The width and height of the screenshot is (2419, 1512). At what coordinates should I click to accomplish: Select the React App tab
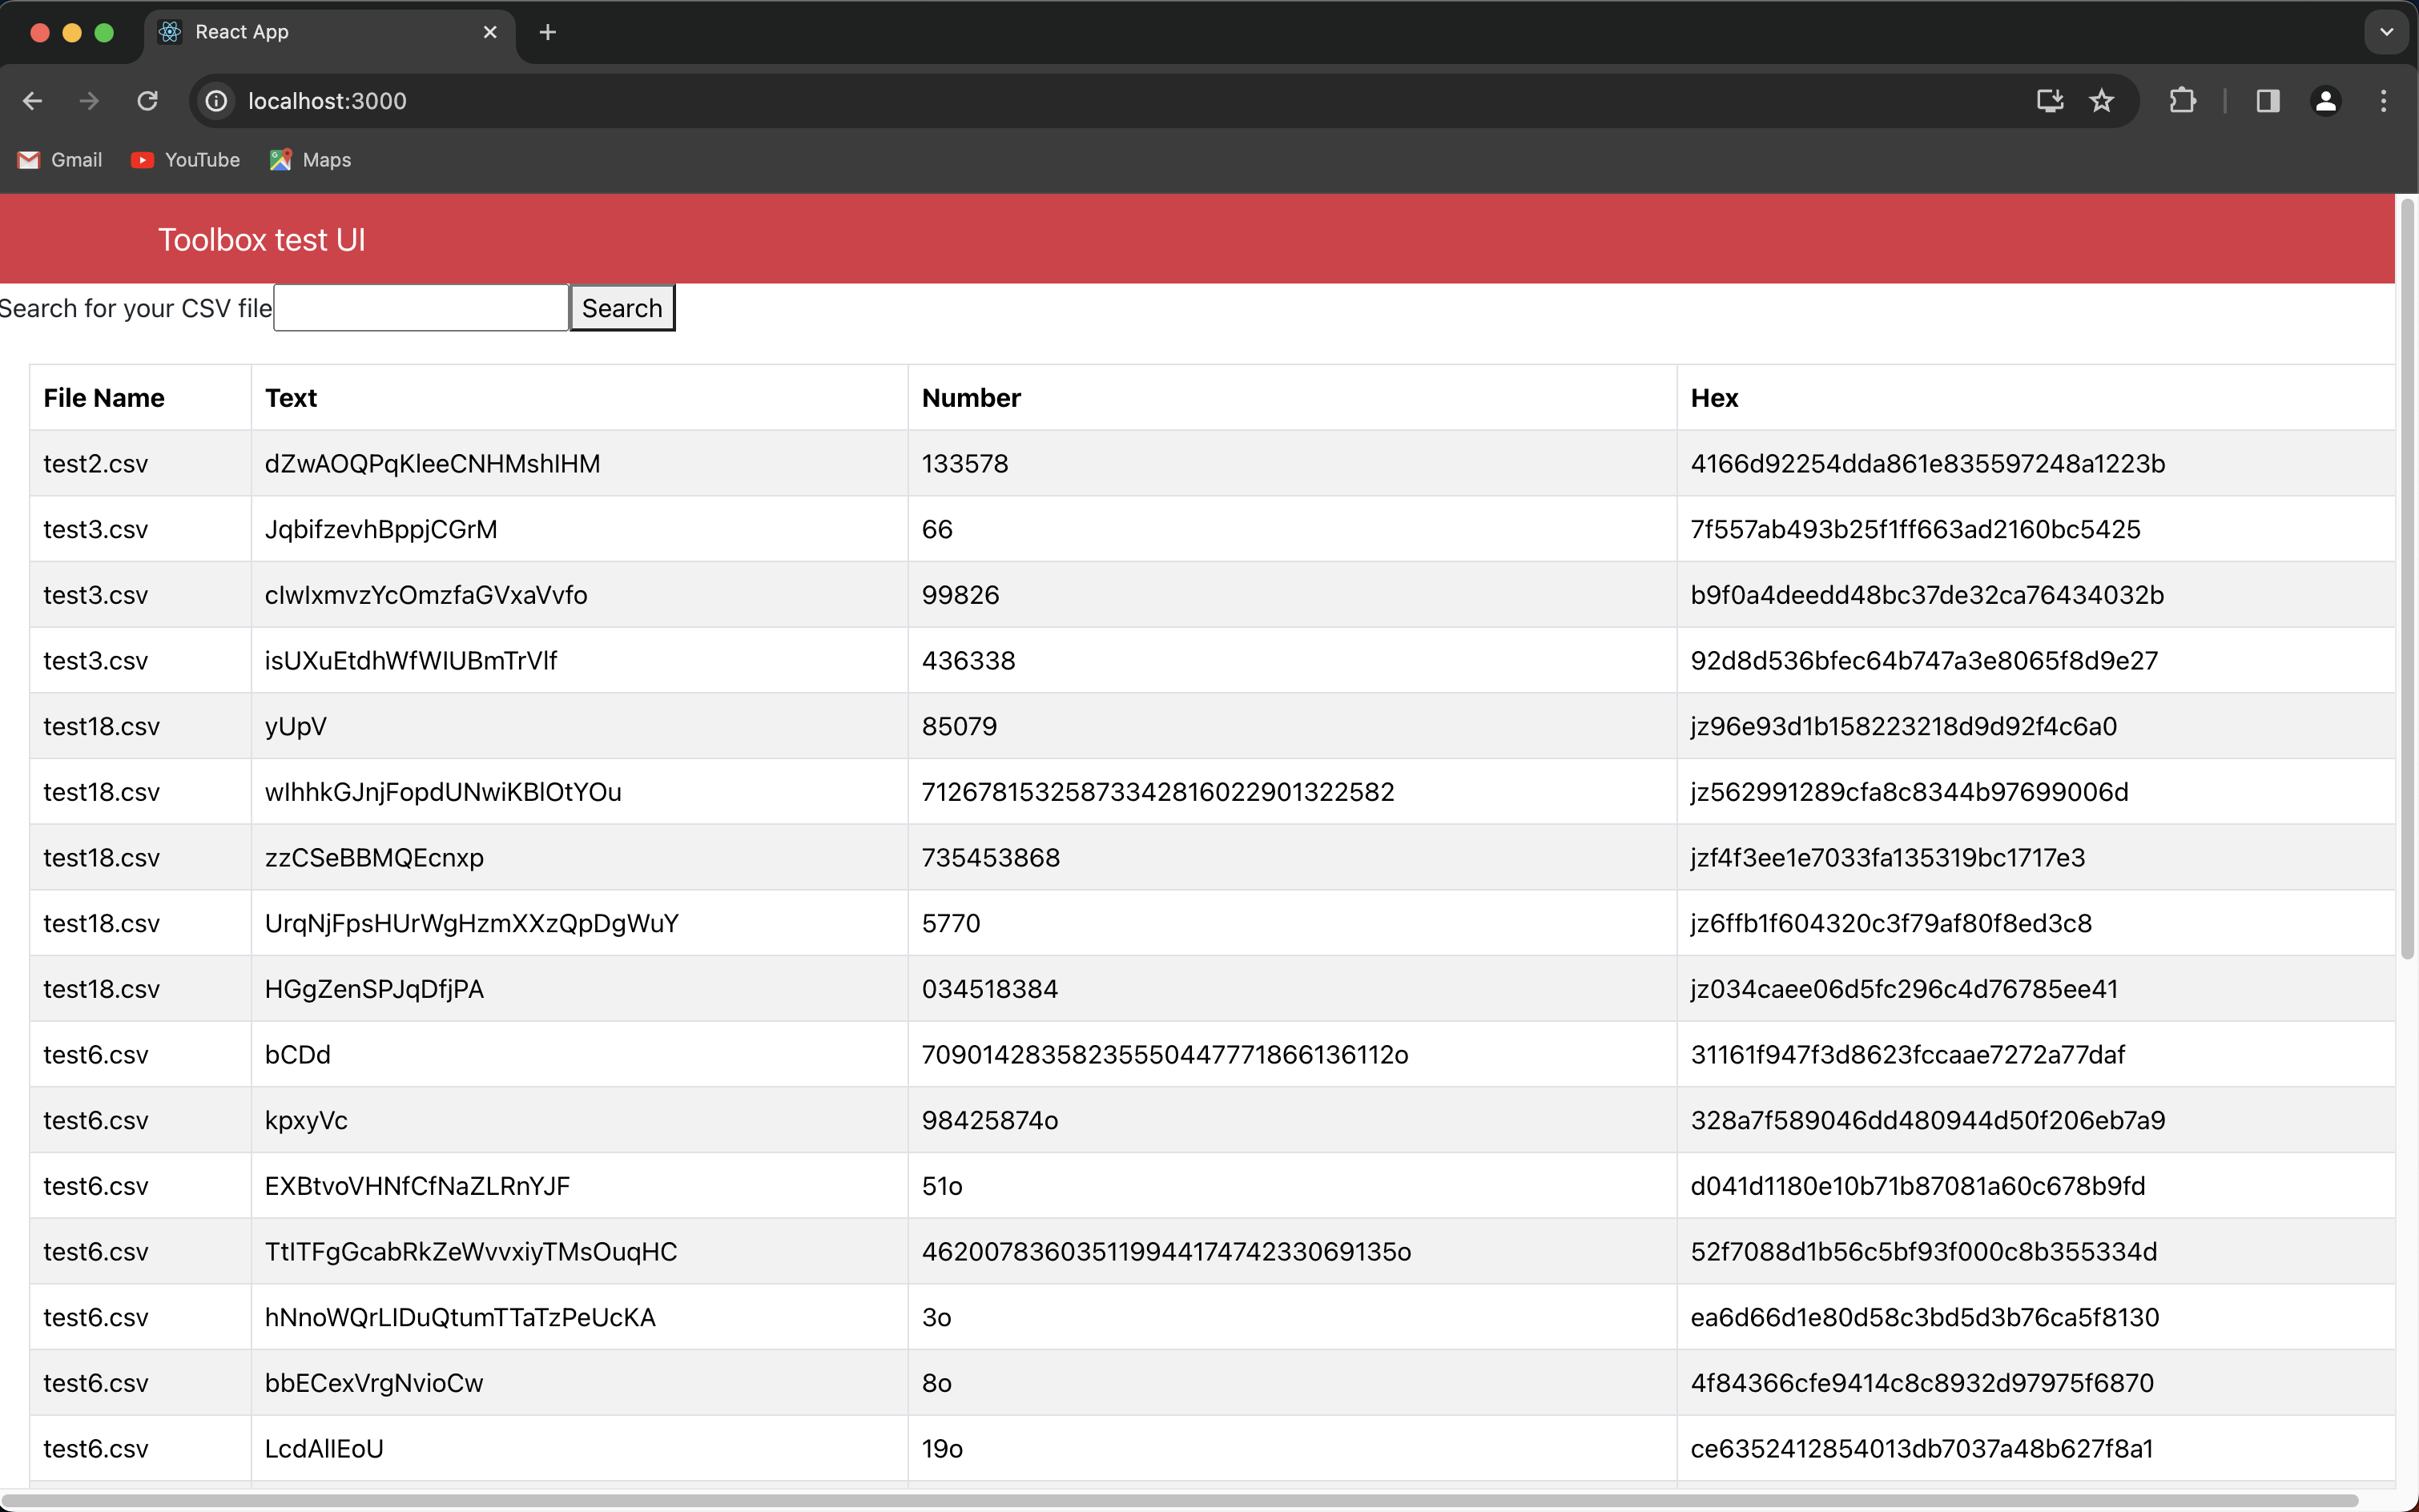point(329,33)
